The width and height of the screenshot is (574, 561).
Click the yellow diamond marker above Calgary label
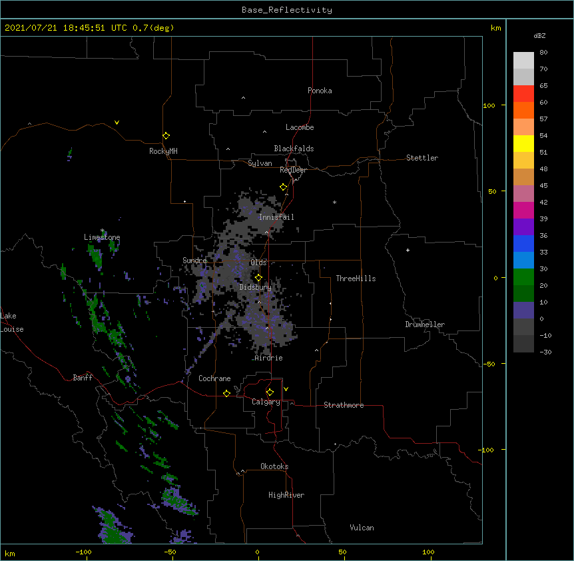pos(270,392)
